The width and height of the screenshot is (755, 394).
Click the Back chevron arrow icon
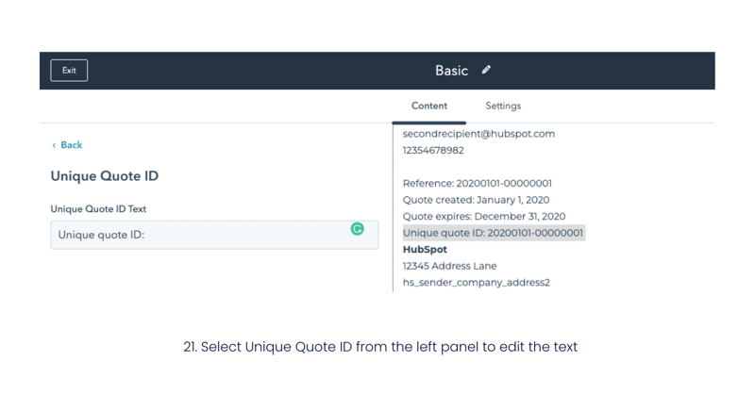(54, 145)
